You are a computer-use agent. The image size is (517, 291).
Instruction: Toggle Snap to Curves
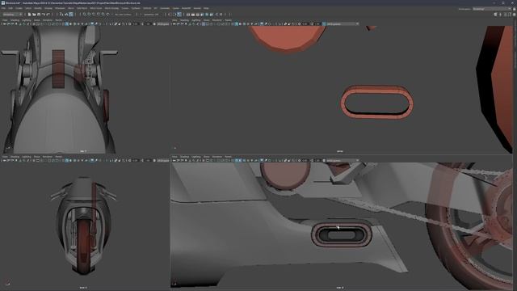89,15
